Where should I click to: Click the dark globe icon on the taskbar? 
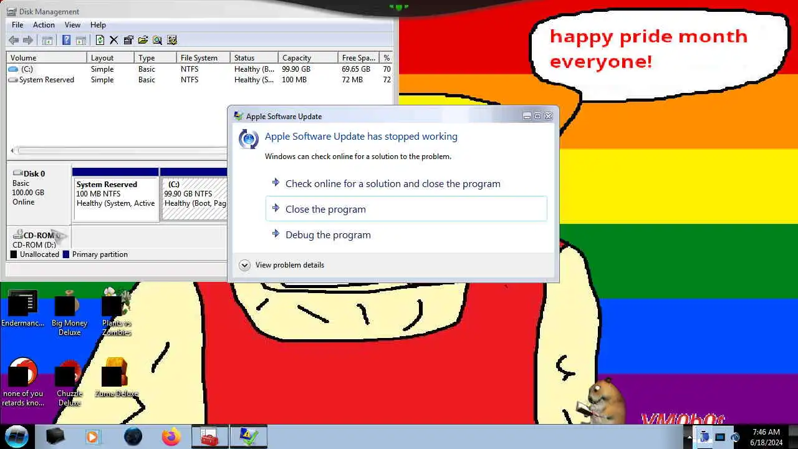coord(133,437)
